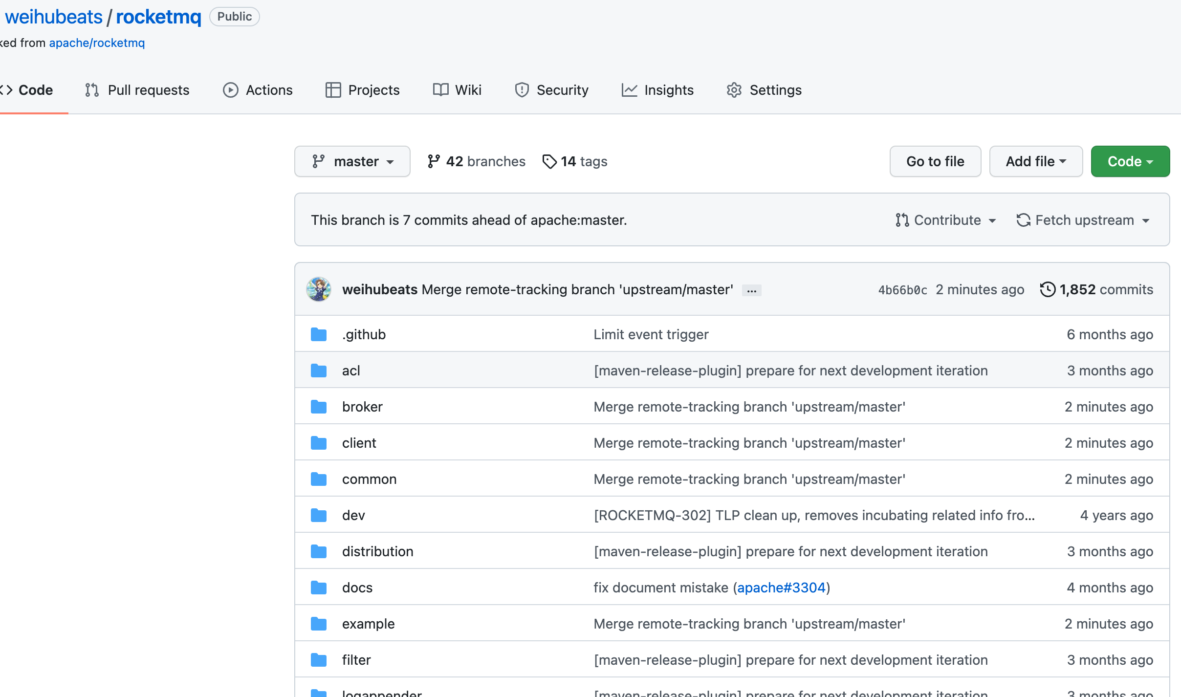1181x697 pixels.
Task: Click folder icon beside filter
Action: pyautogui.click(x=319, y=660)
